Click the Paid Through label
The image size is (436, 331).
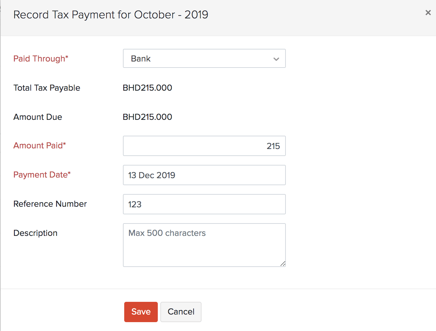click(41, 58)
